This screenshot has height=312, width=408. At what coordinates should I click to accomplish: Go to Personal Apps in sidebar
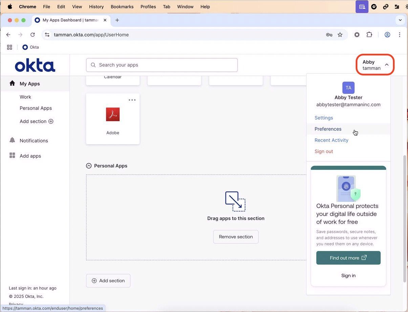(36, 108)
